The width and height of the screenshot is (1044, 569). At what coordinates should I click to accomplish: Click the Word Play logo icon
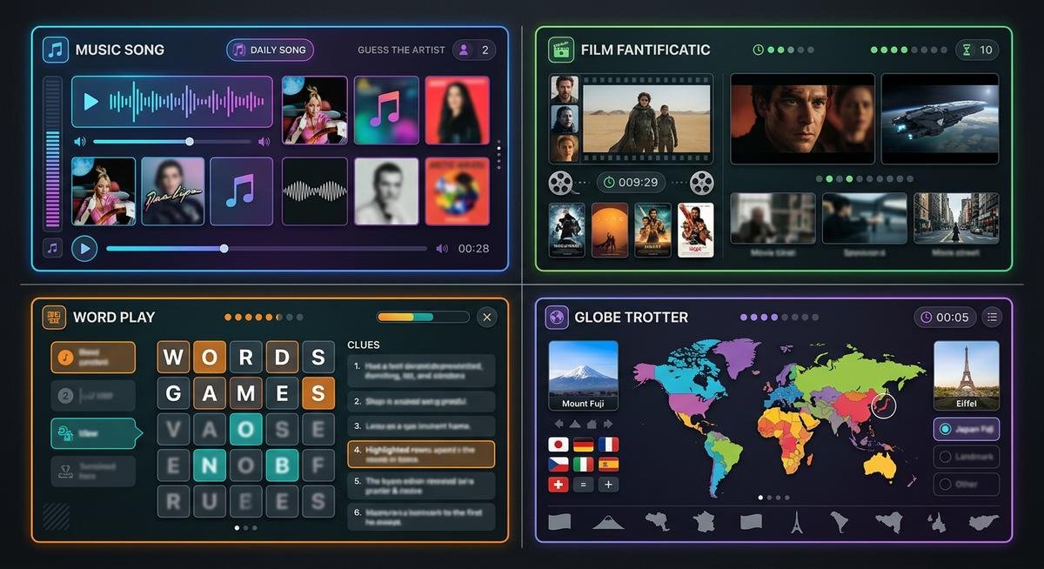point(54,317)
